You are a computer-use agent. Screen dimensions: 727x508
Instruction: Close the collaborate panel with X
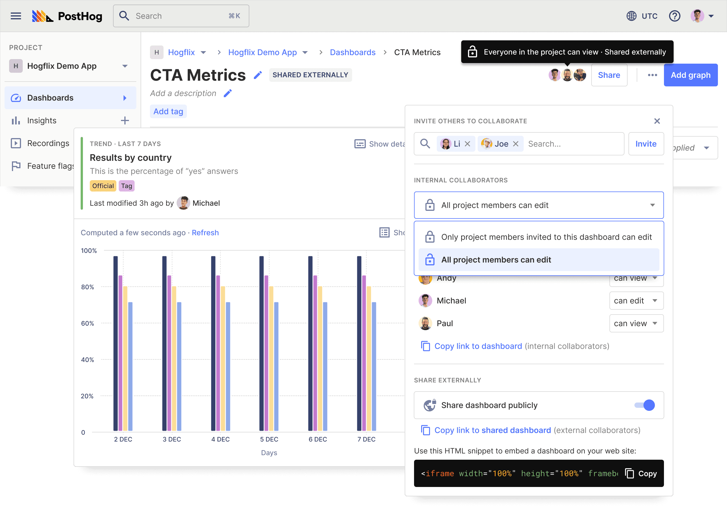click(657, 121)
